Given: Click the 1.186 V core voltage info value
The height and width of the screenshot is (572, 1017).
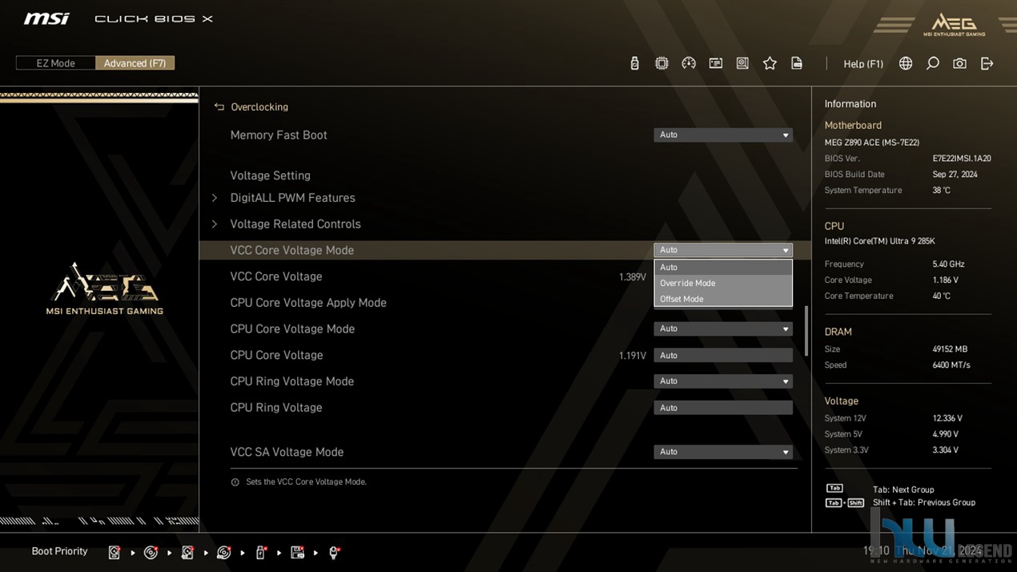Looking at the screenshot, I should [946, 280].
